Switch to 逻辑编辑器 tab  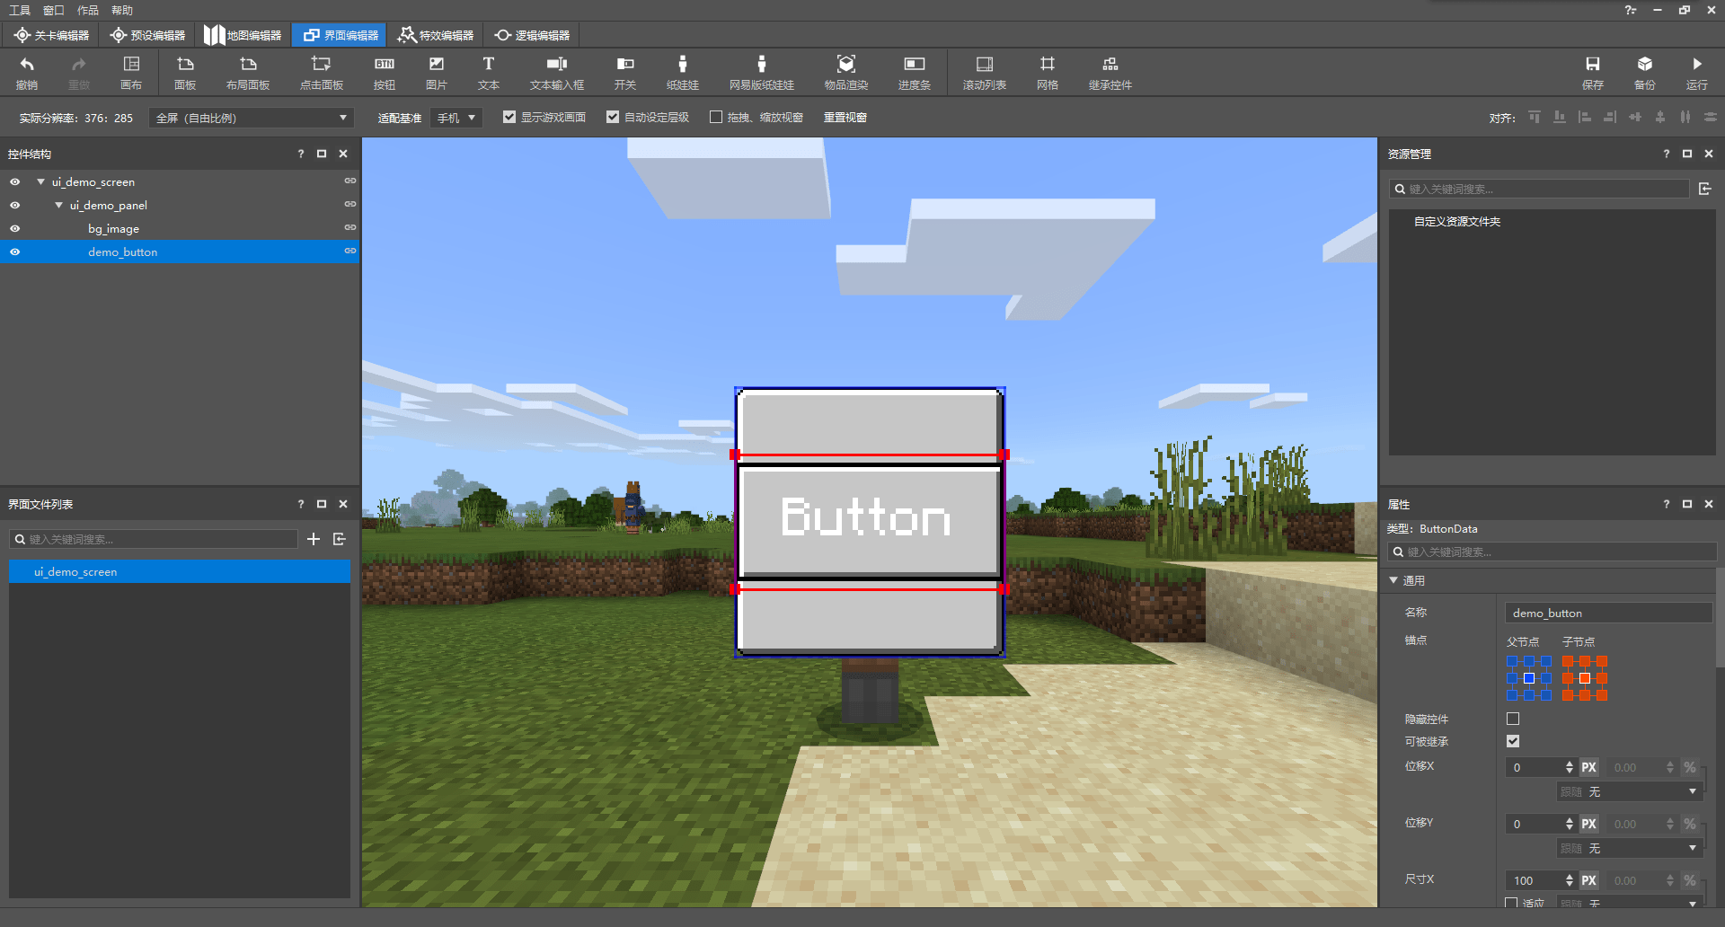(x=532, y=35)
